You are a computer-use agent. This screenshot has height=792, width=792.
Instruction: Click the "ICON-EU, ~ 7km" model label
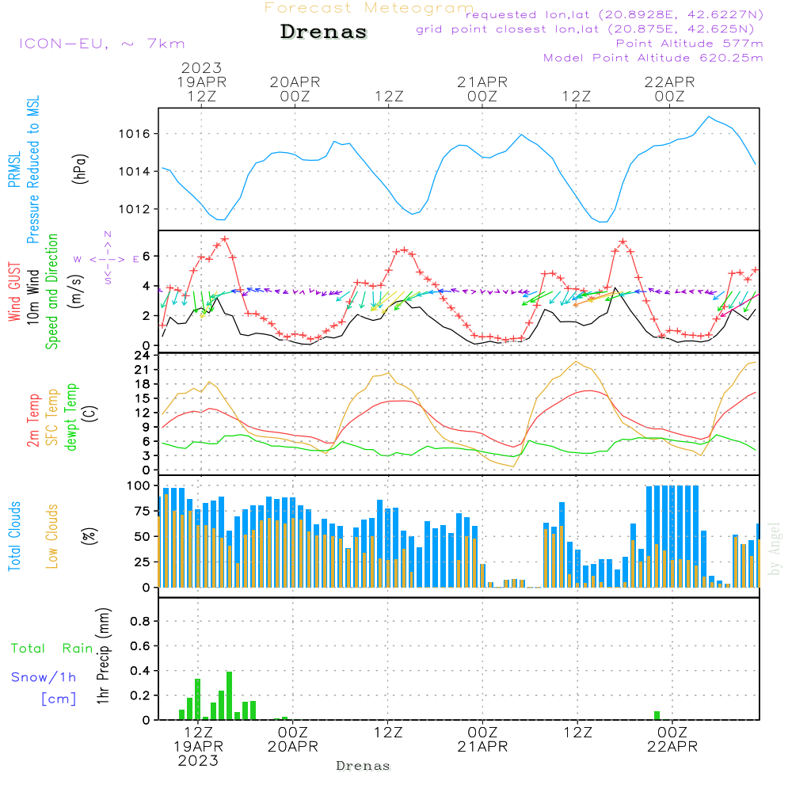click(x=102, y=44)
